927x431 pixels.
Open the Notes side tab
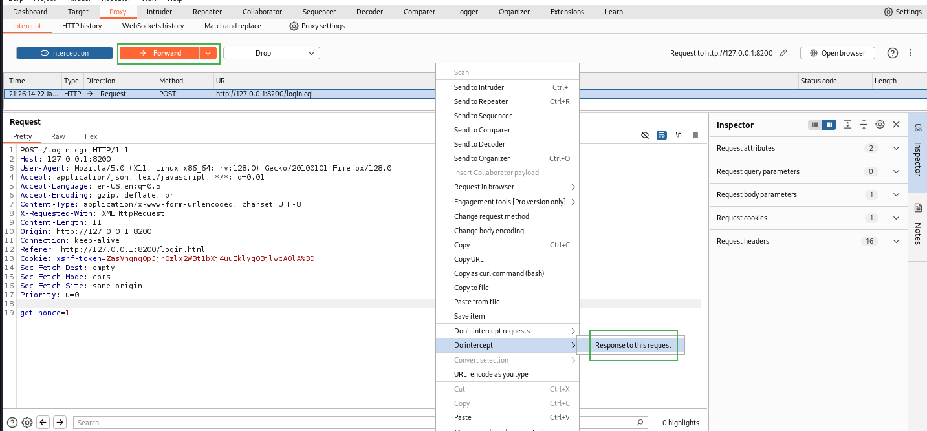tap(918, 226)
